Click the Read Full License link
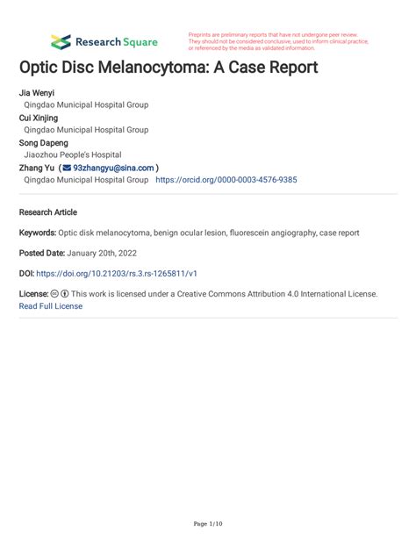This screenshot has width=416, height=538. (x=51, y=306)
